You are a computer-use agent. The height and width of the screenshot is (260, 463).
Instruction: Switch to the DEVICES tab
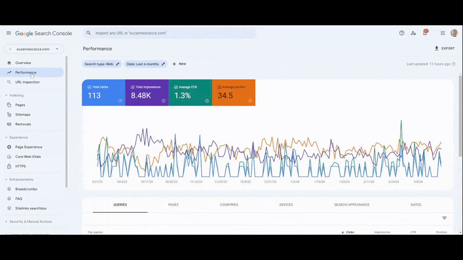click(286, 205)
